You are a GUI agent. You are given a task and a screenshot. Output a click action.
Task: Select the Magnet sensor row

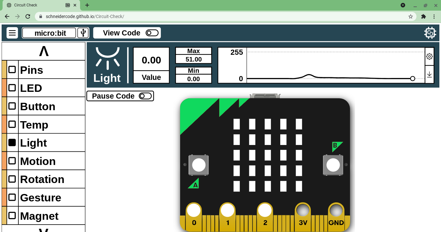pyautogui.click(x=44, y=216)
